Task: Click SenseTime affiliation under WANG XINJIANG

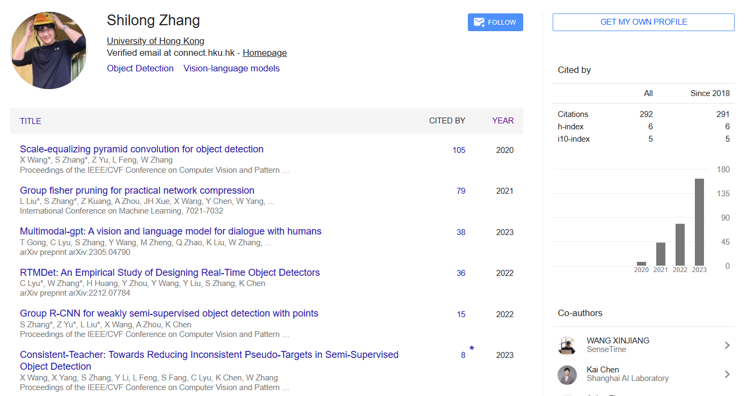Action: [606, 349]
